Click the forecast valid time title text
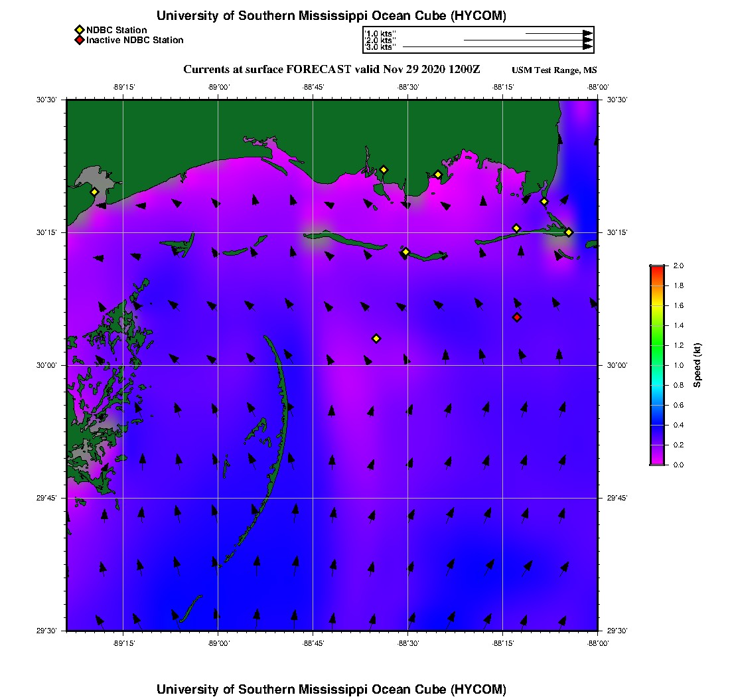This screenshot has width=730, height=697. tap(331, 70)
